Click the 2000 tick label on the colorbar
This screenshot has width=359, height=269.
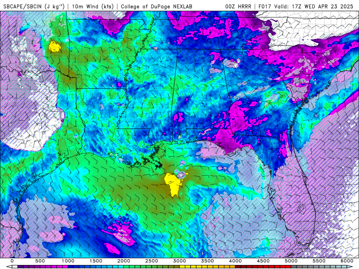[x=124, y=261]
